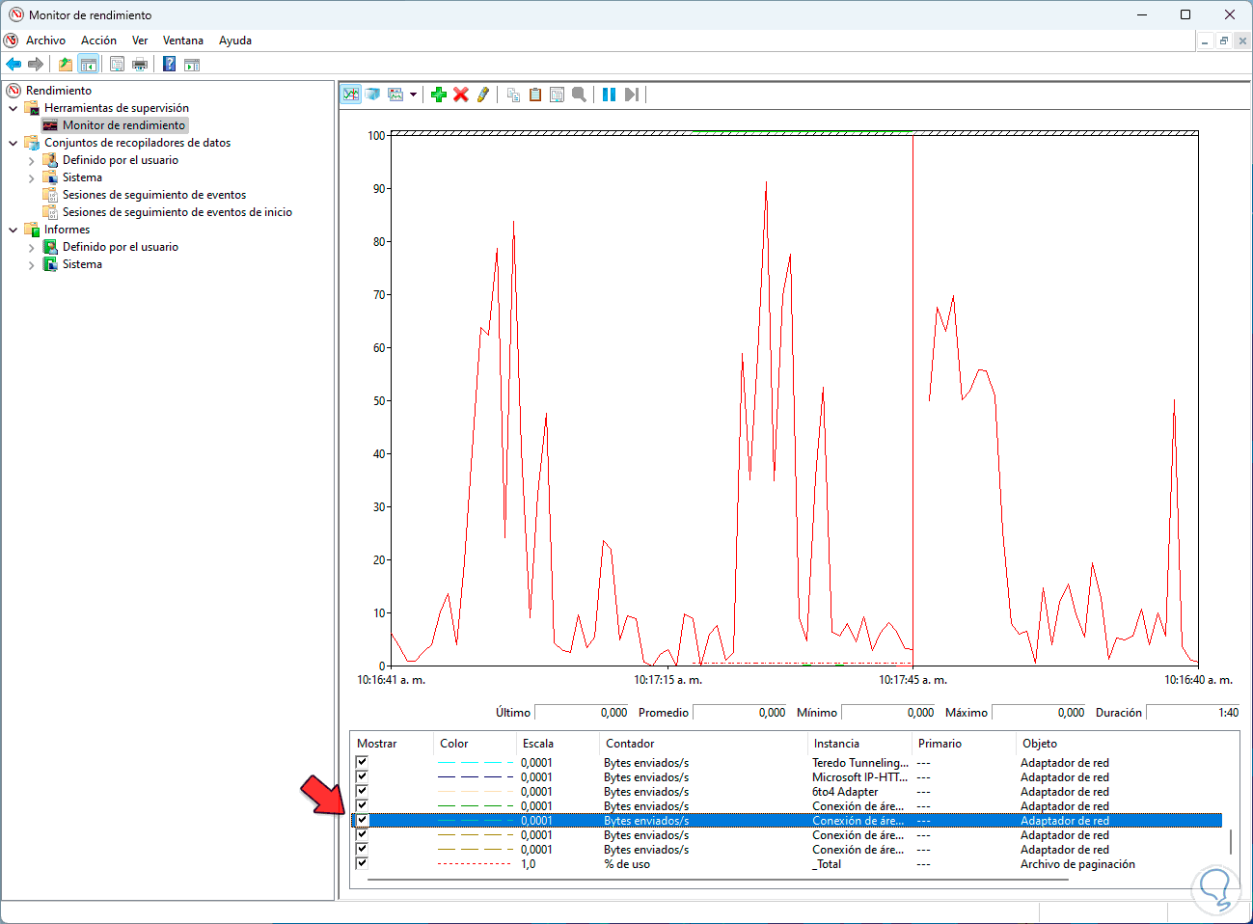Open the counter Properties icon
This screenshot has width=1253, height=924.
point(557,95)
